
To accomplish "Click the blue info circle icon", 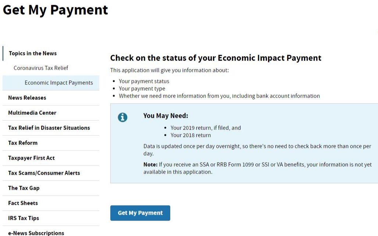I will (x=122, y=117).
